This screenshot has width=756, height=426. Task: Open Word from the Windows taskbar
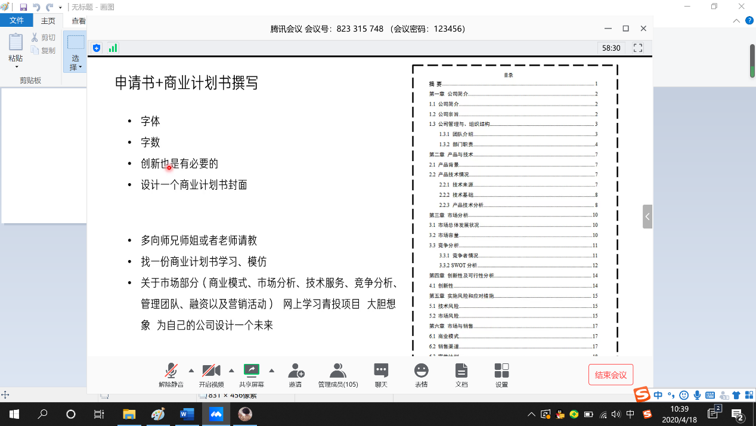pyautogui.click(x=187, y=414)
